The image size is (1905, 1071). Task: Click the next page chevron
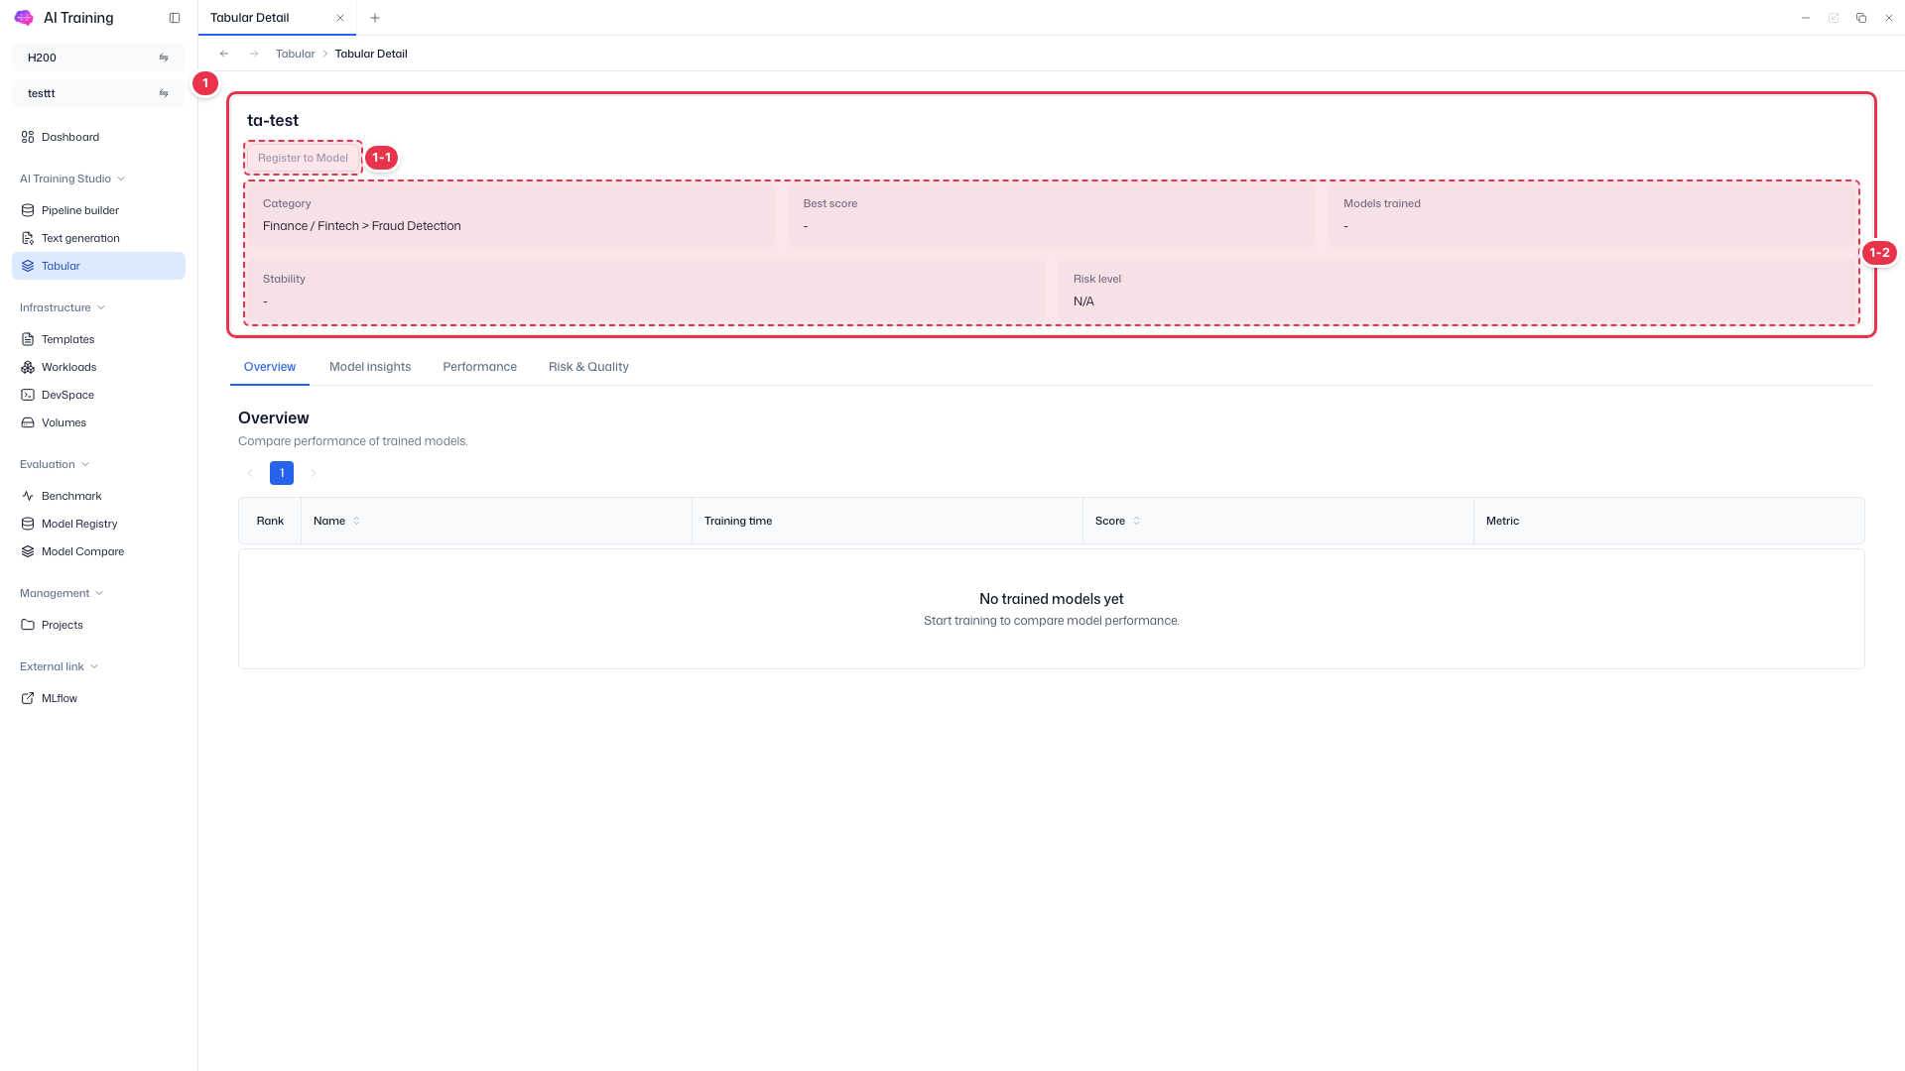click(x=314, y=473)
